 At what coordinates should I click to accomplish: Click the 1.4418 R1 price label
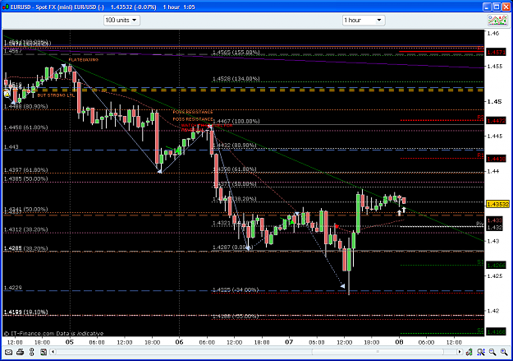(x=497, y=159)
